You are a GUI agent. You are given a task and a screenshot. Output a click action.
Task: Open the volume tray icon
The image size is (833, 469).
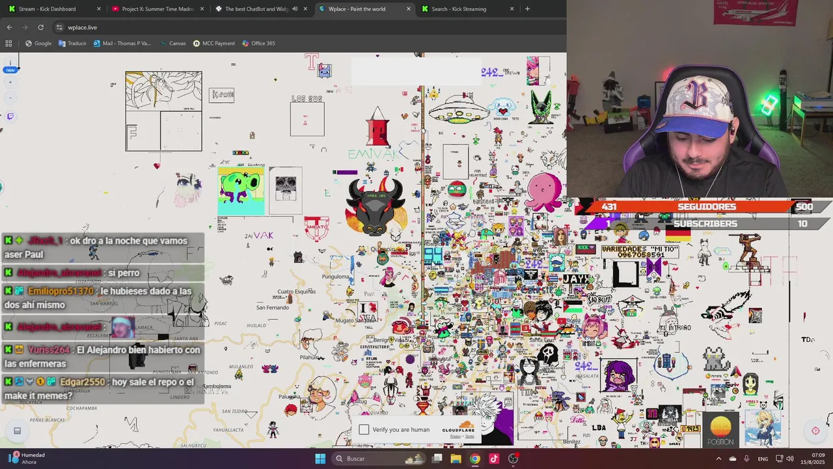pyautogui.click(x=790, y=459)
